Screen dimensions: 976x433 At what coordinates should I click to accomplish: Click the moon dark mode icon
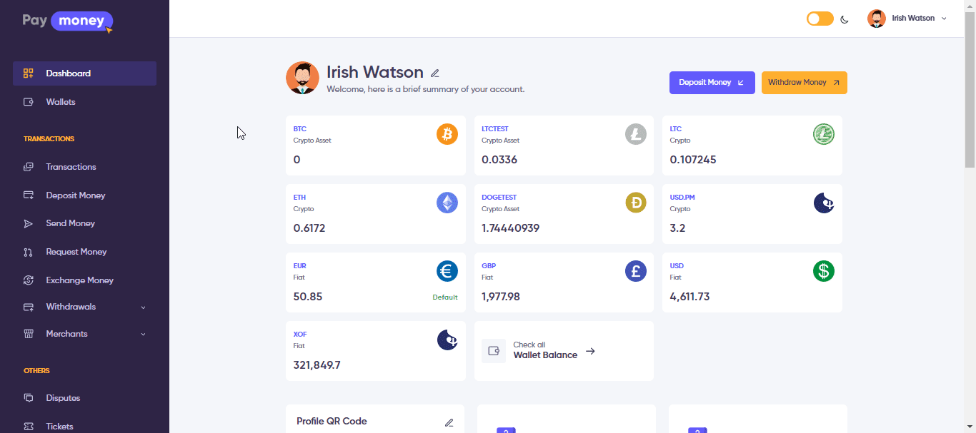[x=845, y=19]
